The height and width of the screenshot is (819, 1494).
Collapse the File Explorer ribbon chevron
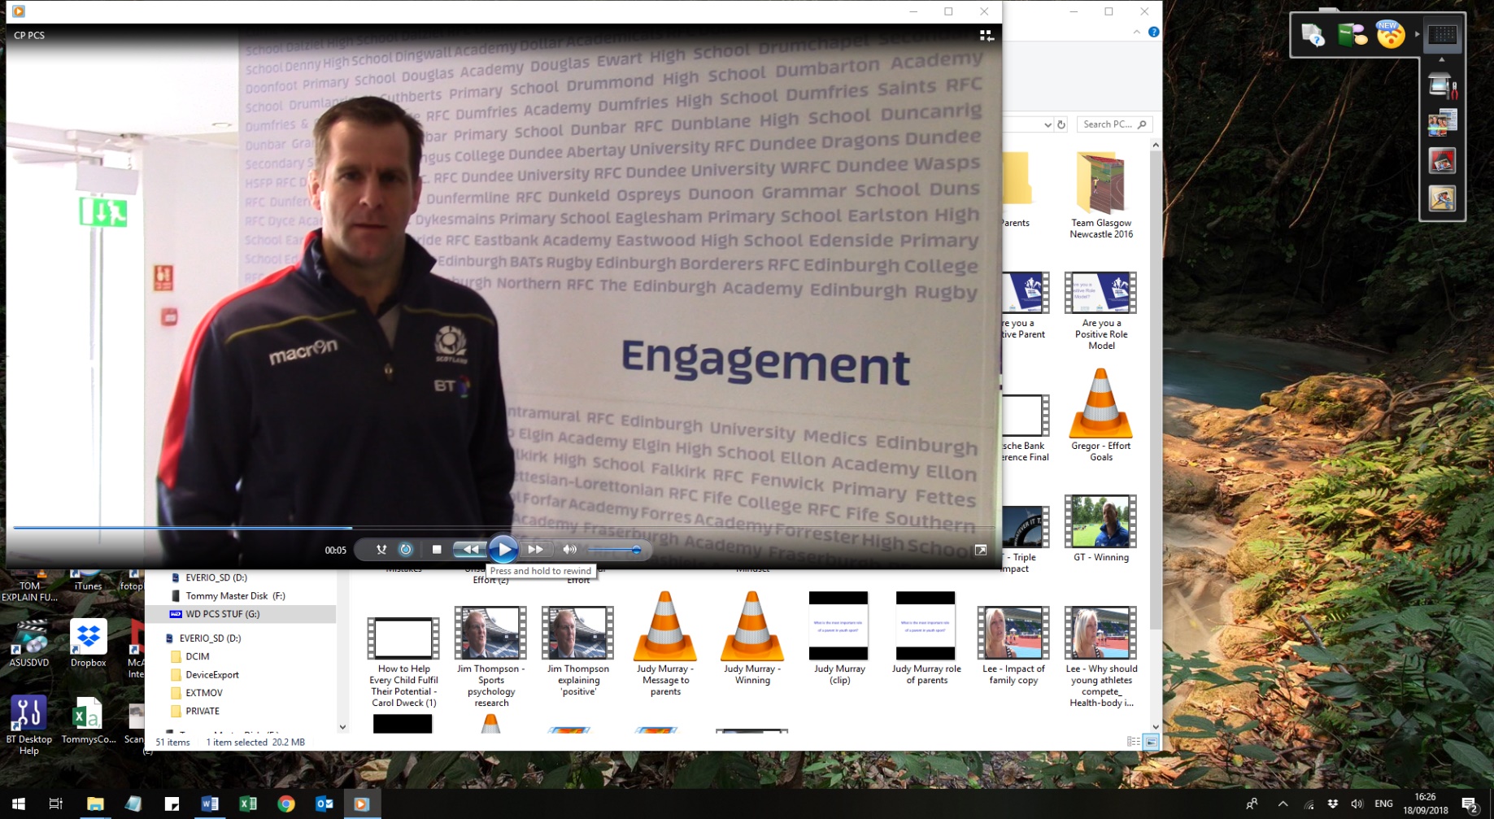(1136, 33)
